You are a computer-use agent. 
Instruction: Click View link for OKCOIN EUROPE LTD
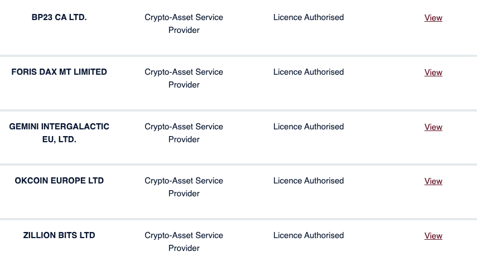click(433, 181)
